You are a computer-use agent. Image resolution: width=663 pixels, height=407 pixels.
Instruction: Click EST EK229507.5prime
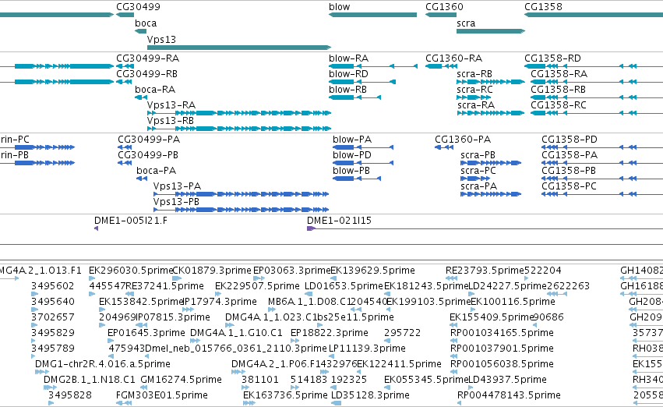click(x=257, y=286)
